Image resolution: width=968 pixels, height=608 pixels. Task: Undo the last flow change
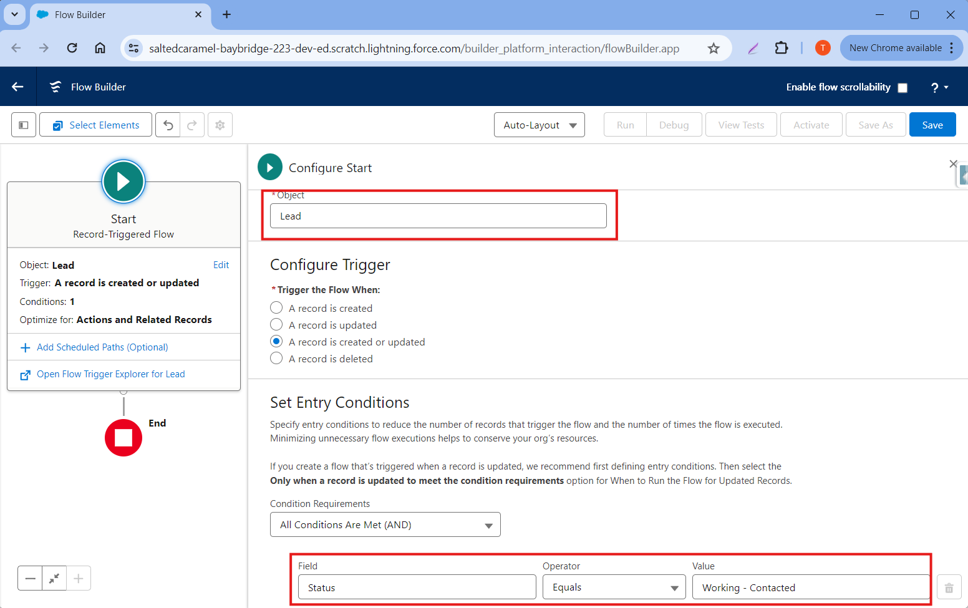pos(168,125)
